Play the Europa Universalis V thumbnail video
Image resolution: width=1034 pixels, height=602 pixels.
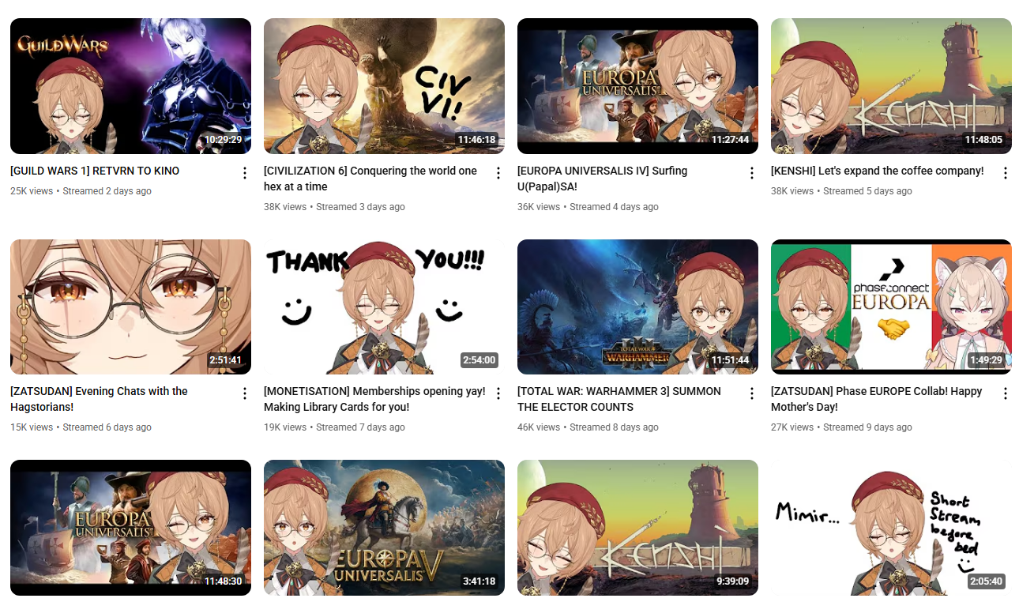384,527
